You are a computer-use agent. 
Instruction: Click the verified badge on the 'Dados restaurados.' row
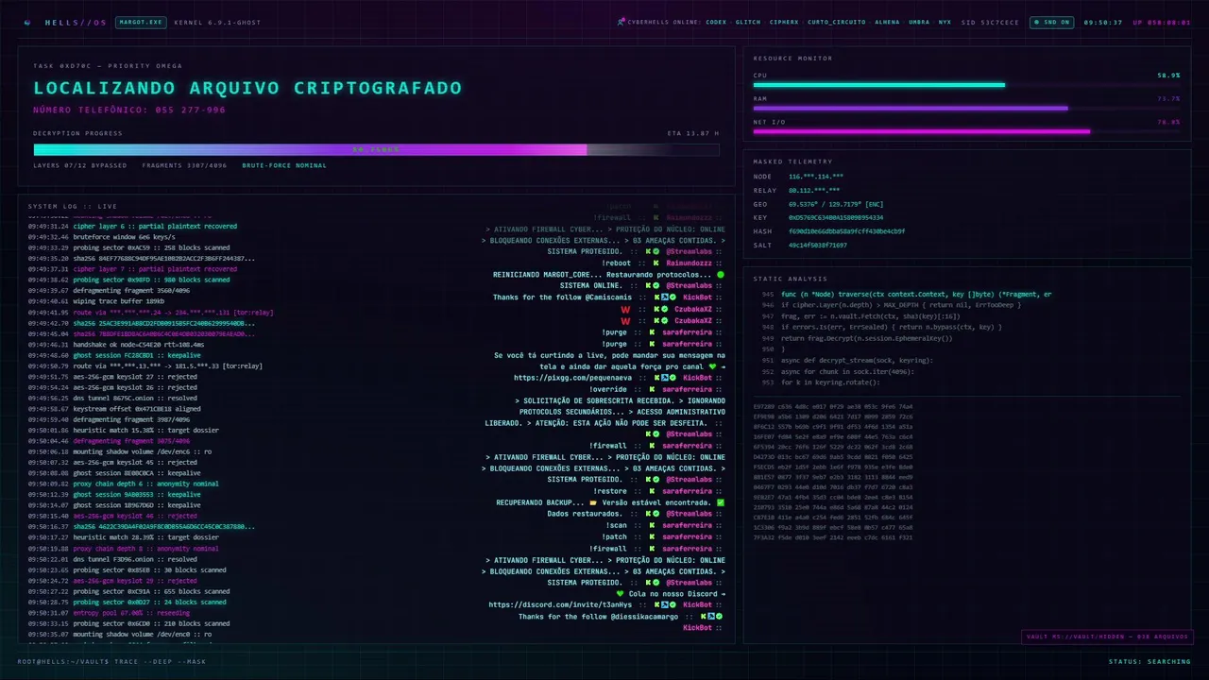656,514
